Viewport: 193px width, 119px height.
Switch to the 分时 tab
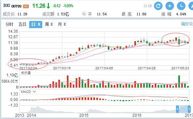click(10, 24)
